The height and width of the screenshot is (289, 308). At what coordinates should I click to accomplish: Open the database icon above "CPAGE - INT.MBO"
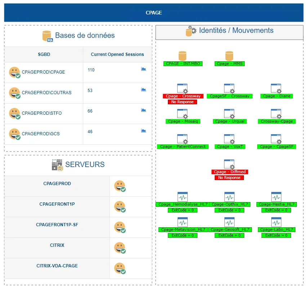point(182,56)
